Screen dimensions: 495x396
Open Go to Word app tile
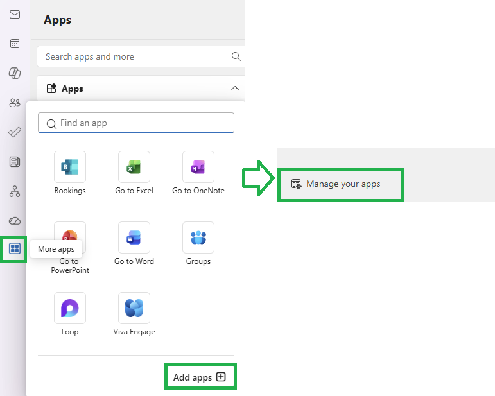point(134,237)
